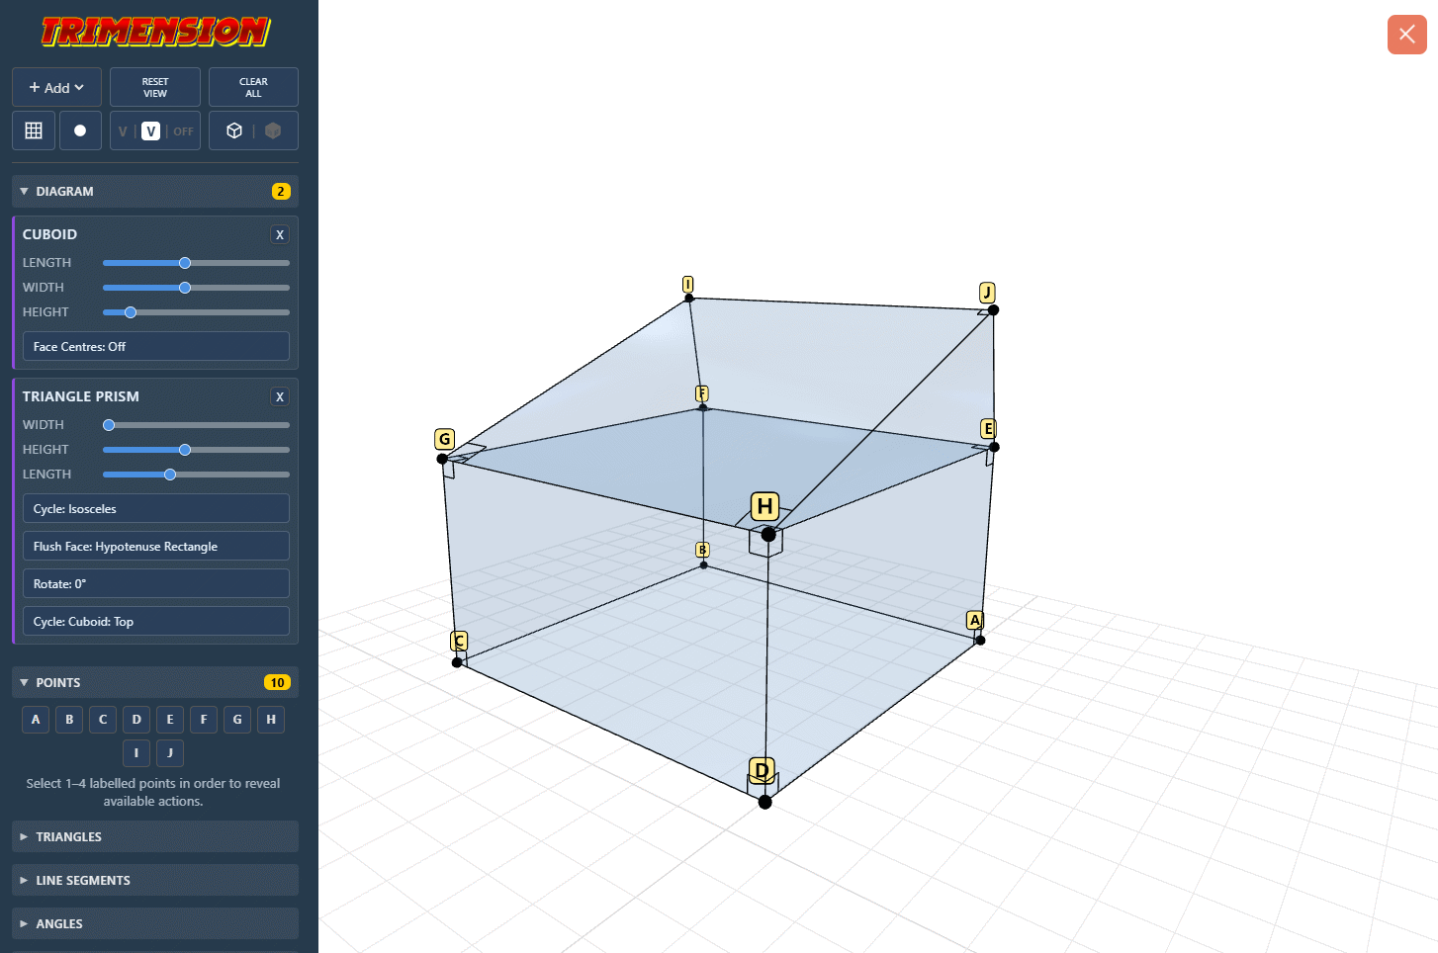This screenshot has width=1438, height=953.
Task: Collapse the Points section
Action: [155, 683]
